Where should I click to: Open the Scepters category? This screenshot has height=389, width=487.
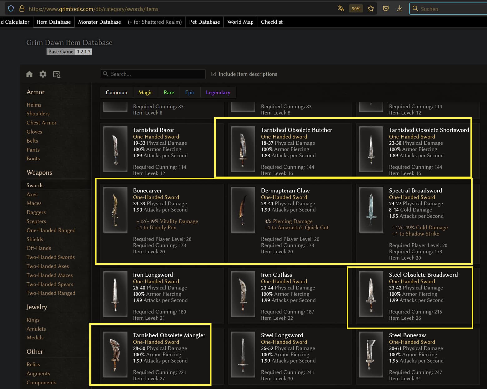pos(36,221)
